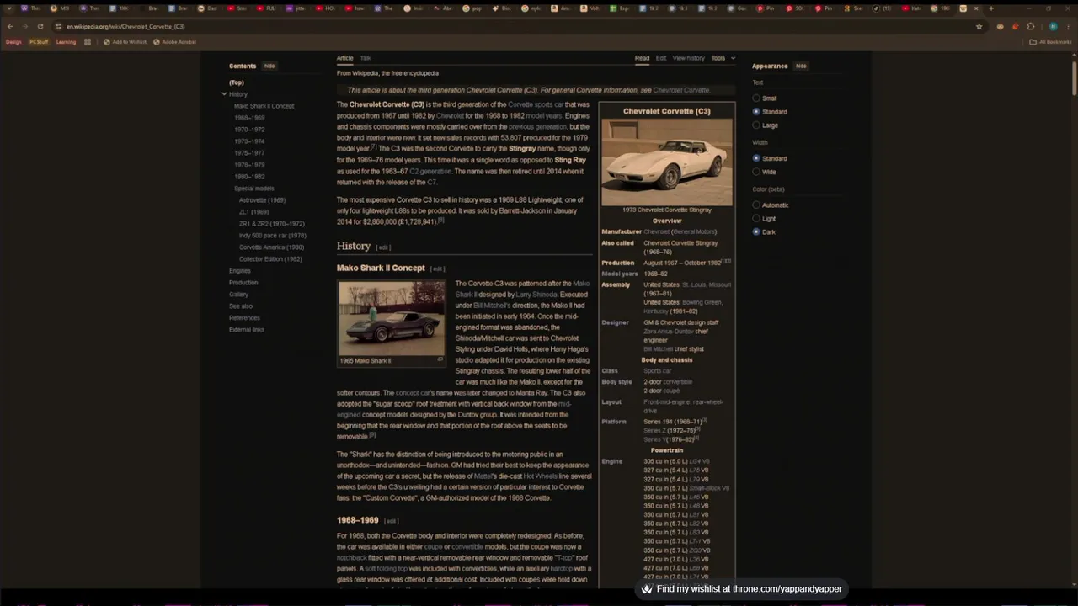Edit the History section via edit link
This screenshot has width=1078, height=606.
[383, 247]
